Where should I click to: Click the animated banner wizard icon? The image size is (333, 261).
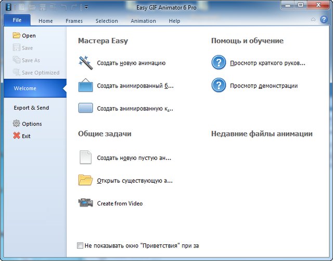(x=85, y=86)
